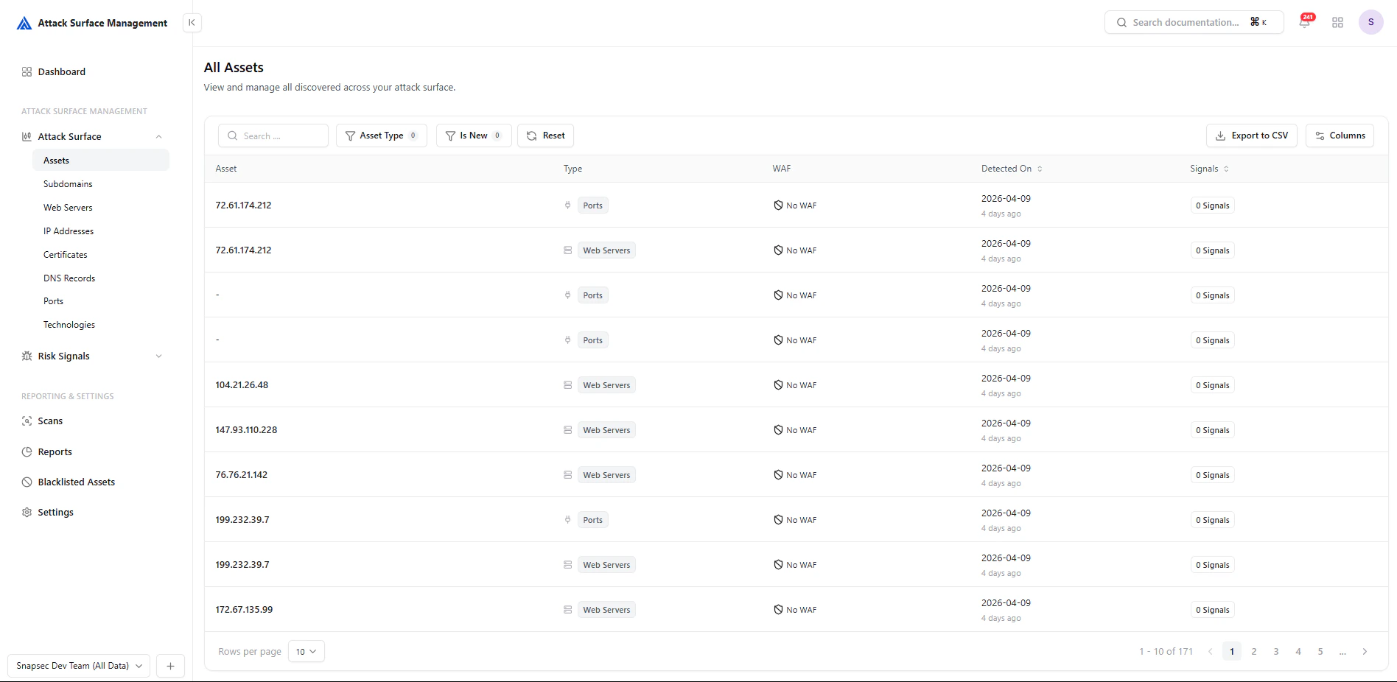Screen dimensions: 1397x682
Task: Open Subdomains in the sidebar
Action: coord(68,183)
